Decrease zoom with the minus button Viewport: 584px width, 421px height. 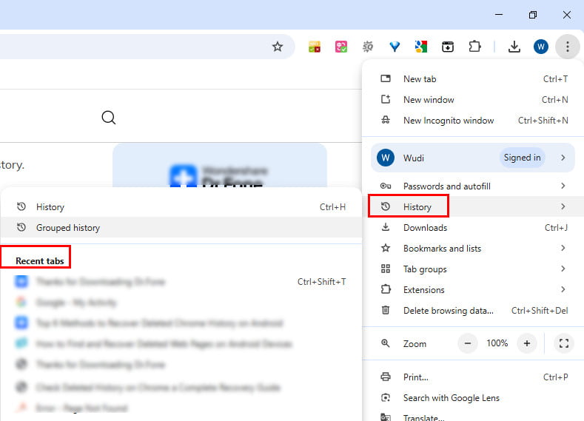(468, 343)
